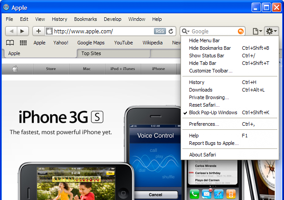284x200 pixels.
Task: Open the View menu
Action: [40, 19]
